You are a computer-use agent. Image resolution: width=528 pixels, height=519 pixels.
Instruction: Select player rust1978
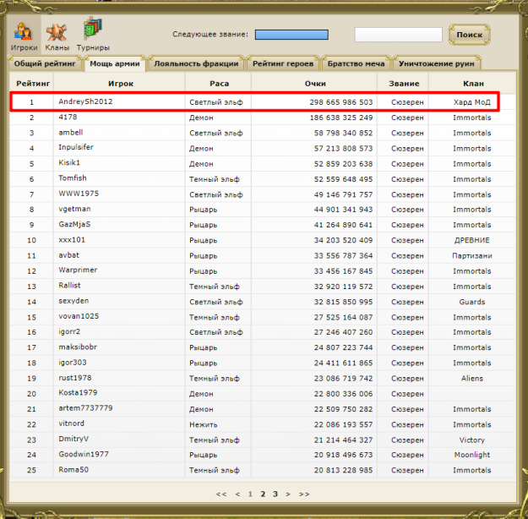pos(74,378)
